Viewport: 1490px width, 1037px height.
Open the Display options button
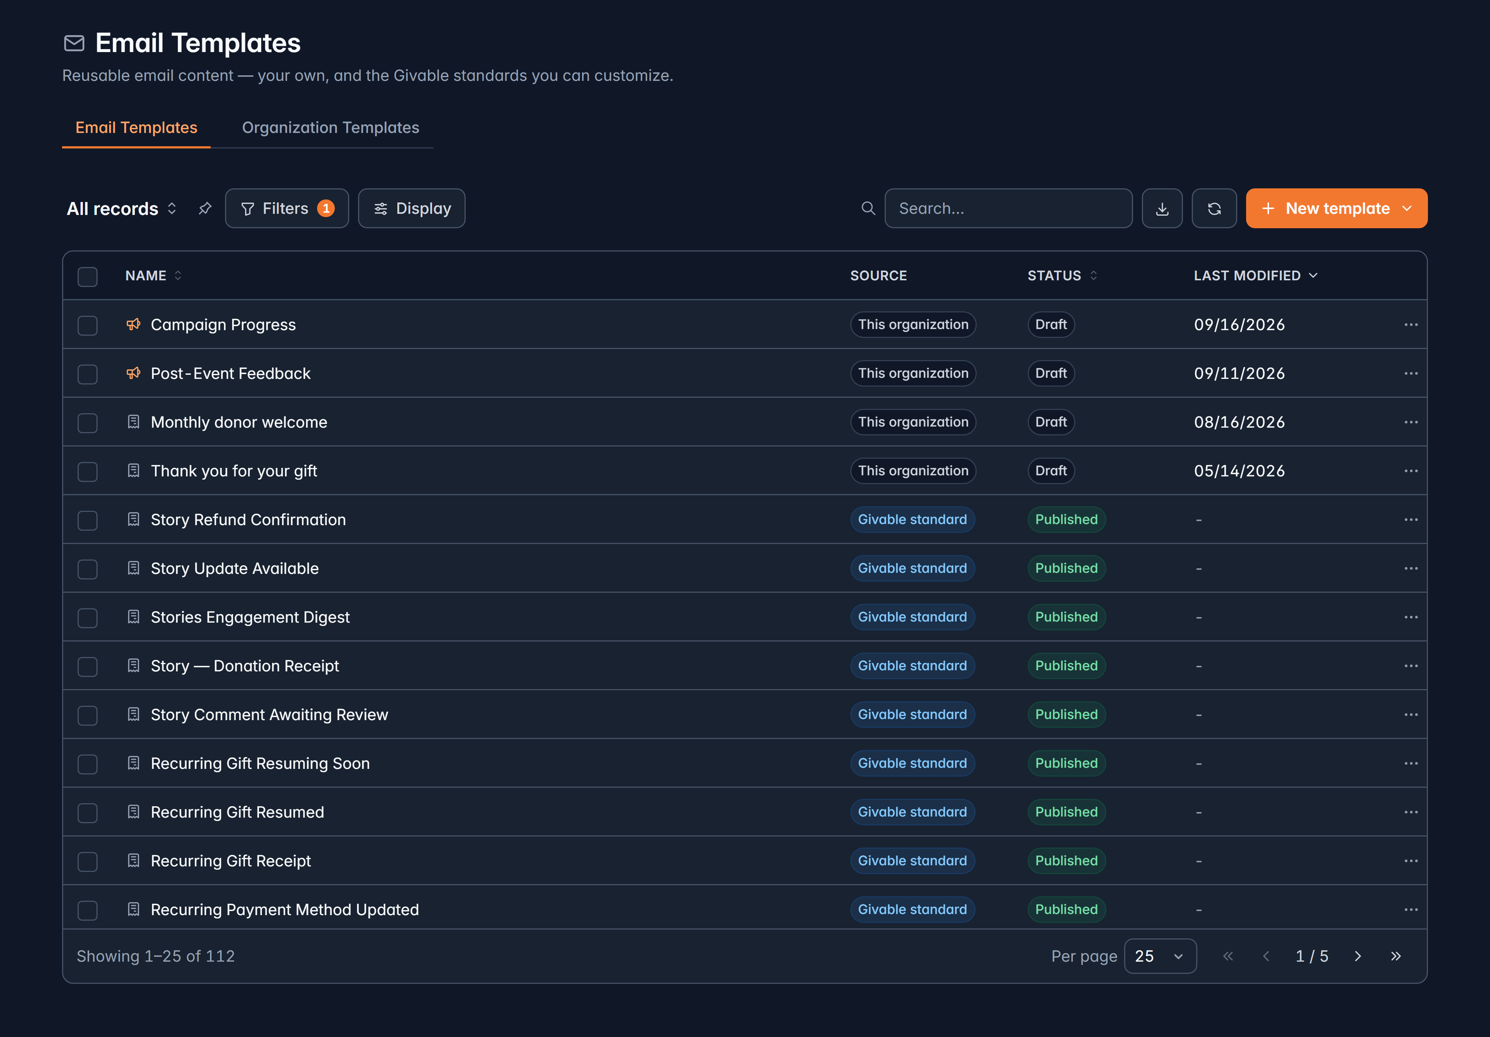[411, 208]
